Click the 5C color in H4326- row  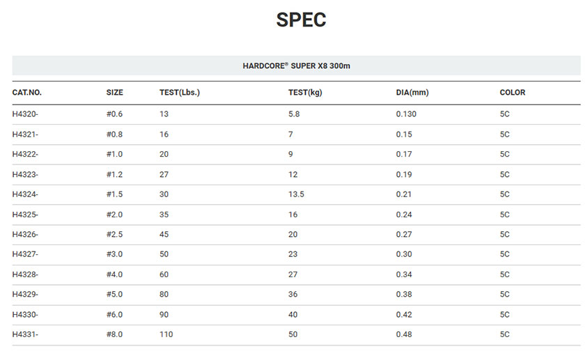pos(505,235)
